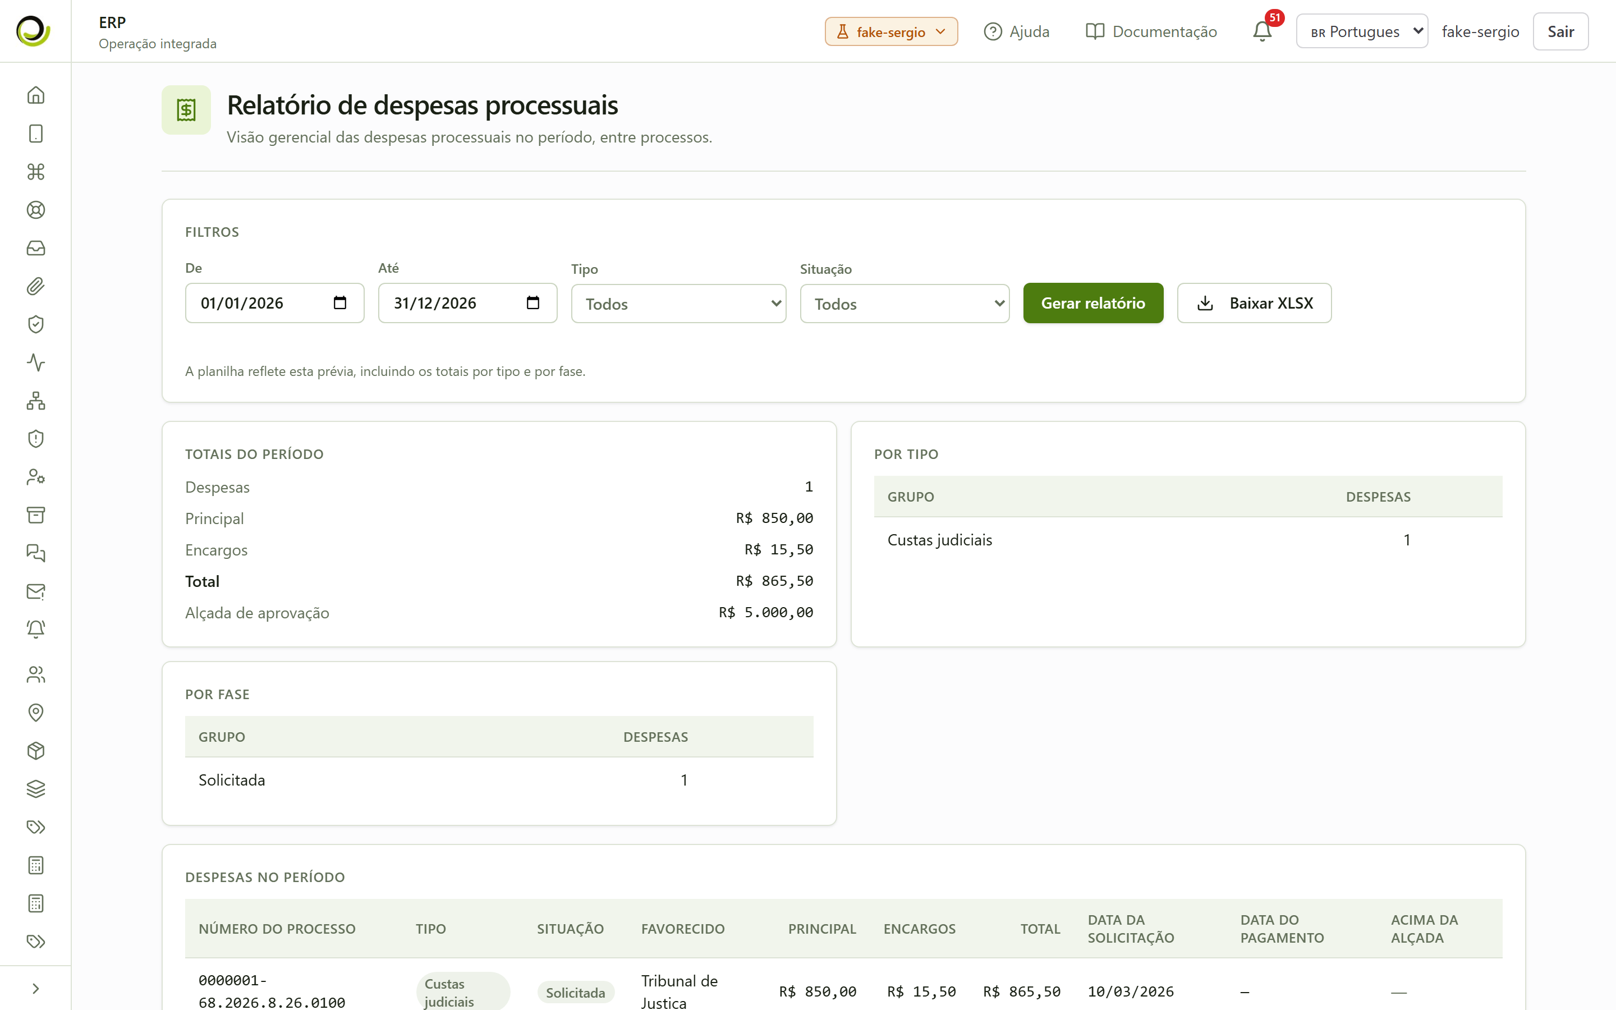The width and height of the screenshot is (1616, 1010).
Task: Expand the sidebar with the chevron arrow
Action: coord(35,989)
